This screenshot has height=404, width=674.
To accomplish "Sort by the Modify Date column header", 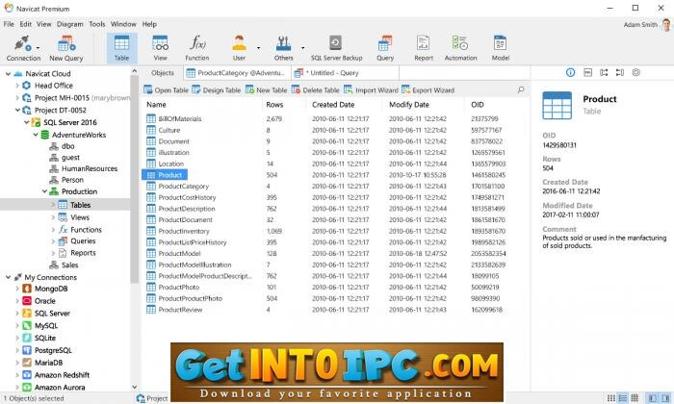I will 409,104.
